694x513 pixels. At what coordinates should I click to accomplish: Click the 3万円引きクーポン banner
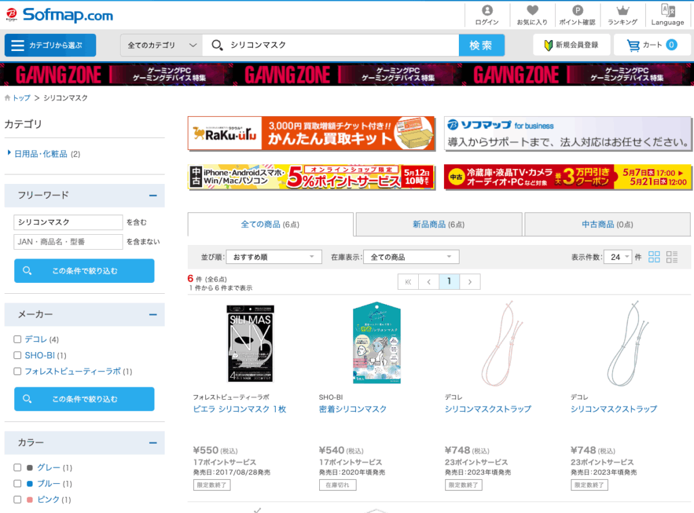567,177
